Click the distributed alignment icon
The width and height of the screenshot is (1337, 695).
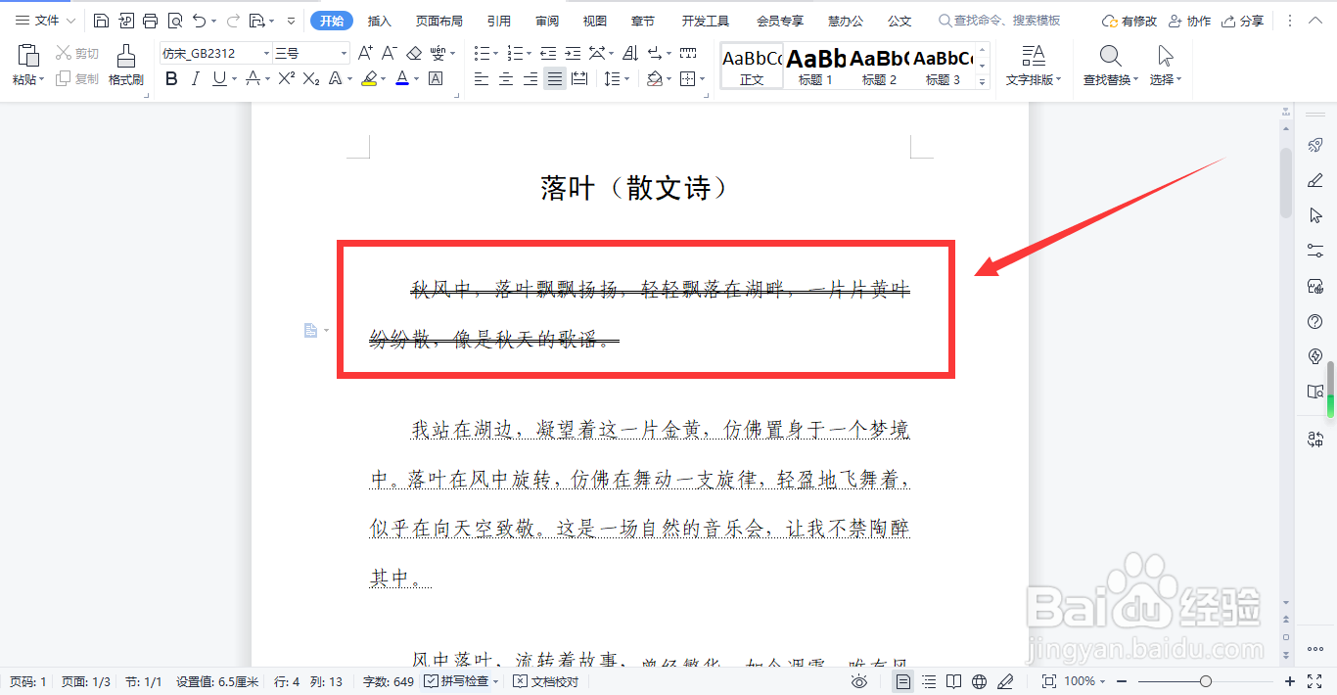click(x=579, y=78)
